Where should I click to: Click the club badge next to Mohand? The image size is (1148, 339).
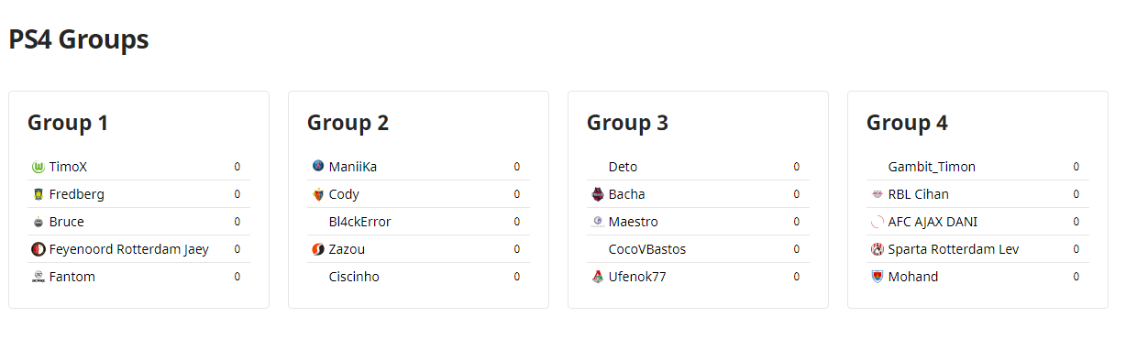point(878,277)
